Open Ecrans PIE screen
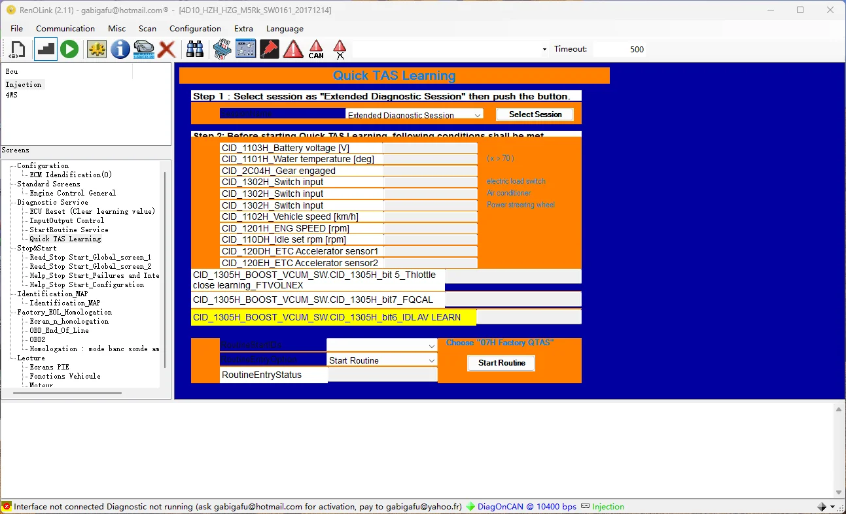 [x=49, y=367]
